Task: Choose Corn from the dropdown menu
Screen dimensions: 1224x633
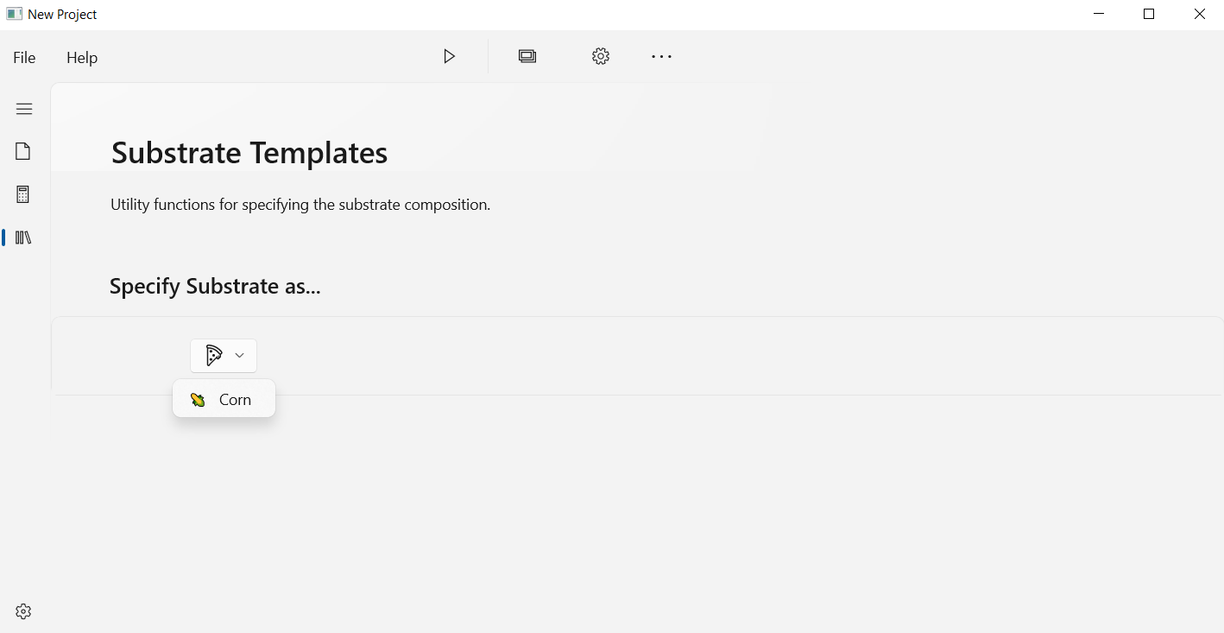Action: click(224, 399)
